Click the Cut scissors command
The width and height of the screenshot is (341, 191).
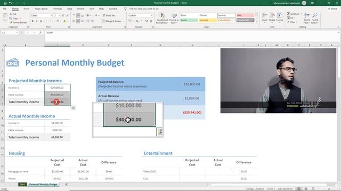[x=13, y=14]
